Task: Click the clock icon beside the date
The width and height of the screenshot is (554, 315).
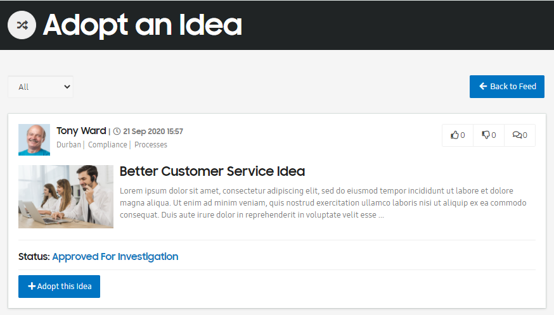Action: pos(117,132)
